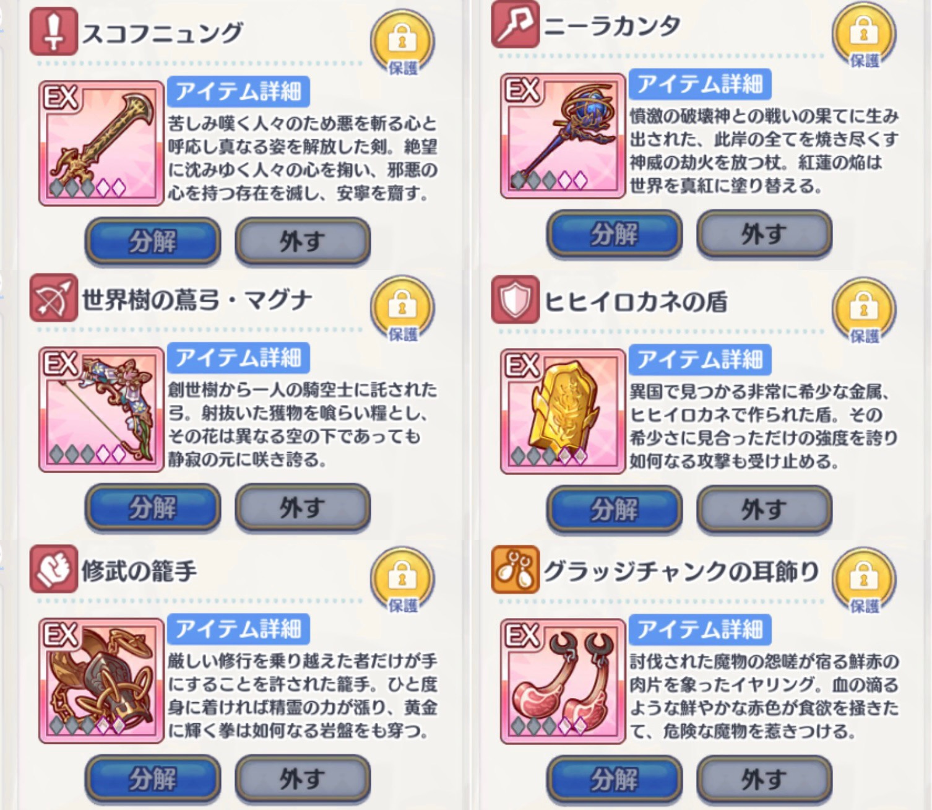Open アイテム詳細 for グラッジチャンクの耳飾り
This screenshot has height=810, width=932.
click(x=700, y=629)
